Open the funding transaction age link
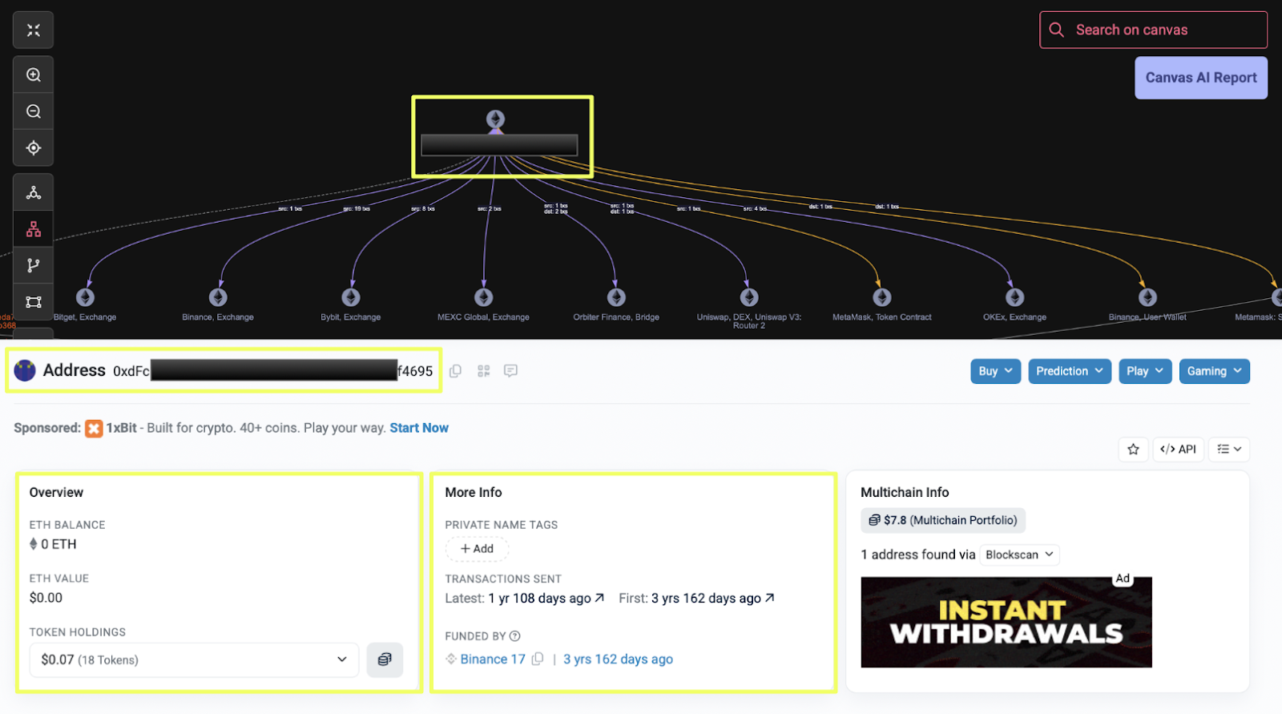1282x714 pixels. 618,659
